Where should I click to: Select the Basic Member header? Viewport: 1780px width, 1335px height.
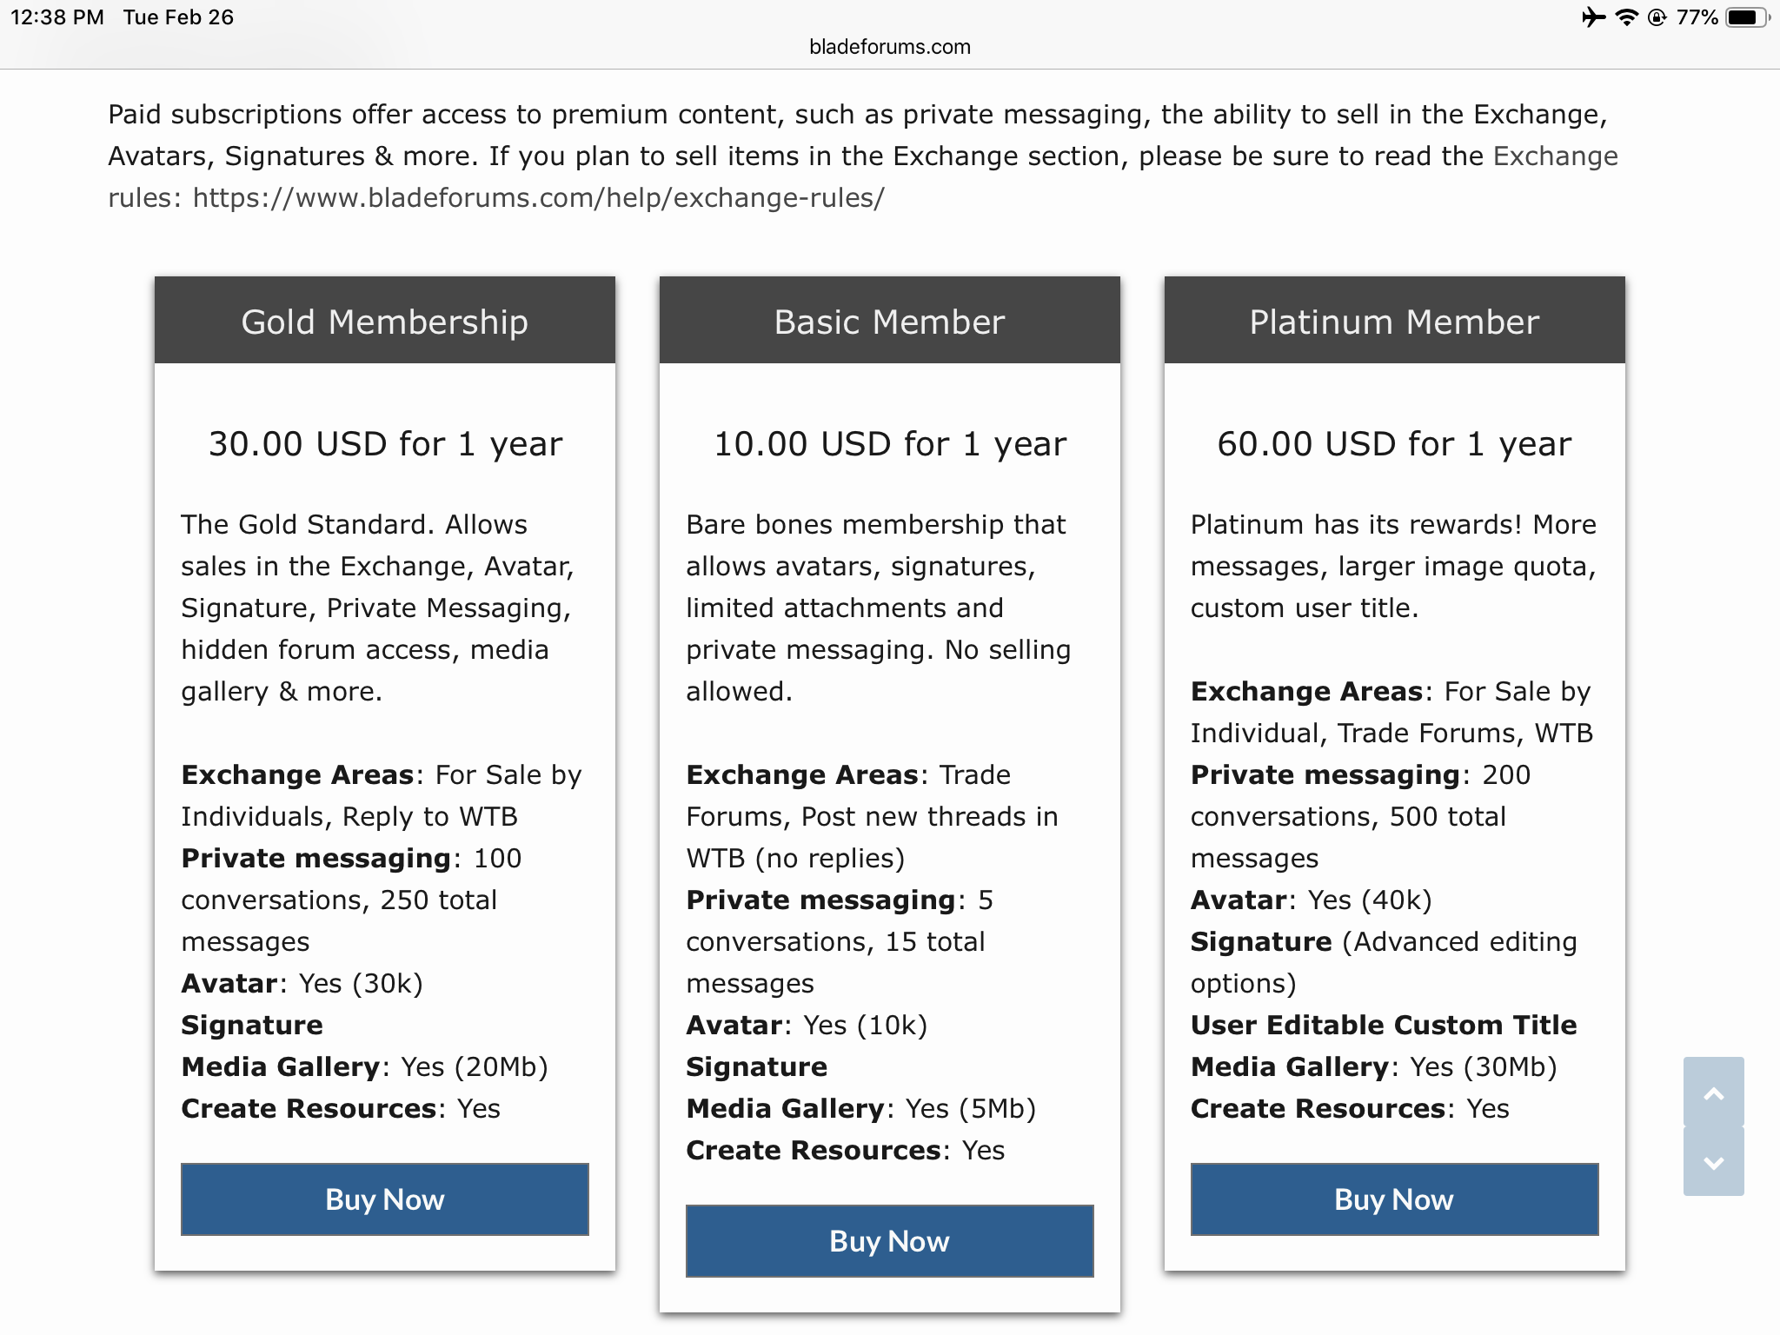click(x=889, y=322)
